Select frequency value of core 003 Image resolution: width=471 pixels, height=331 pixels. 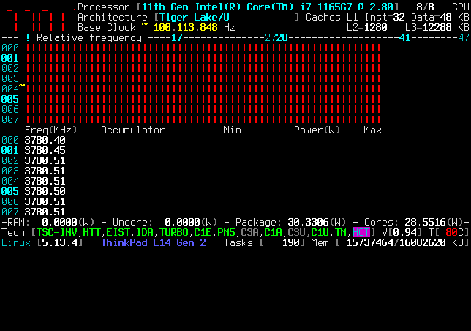[x=45, y=171]
